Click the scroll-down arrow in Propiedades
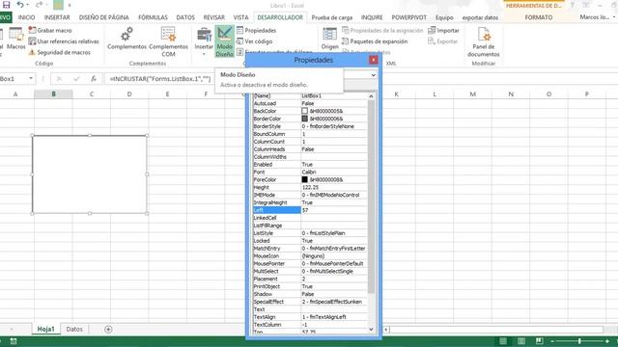The width and height of the screenshot is (618, 347). 371,329
